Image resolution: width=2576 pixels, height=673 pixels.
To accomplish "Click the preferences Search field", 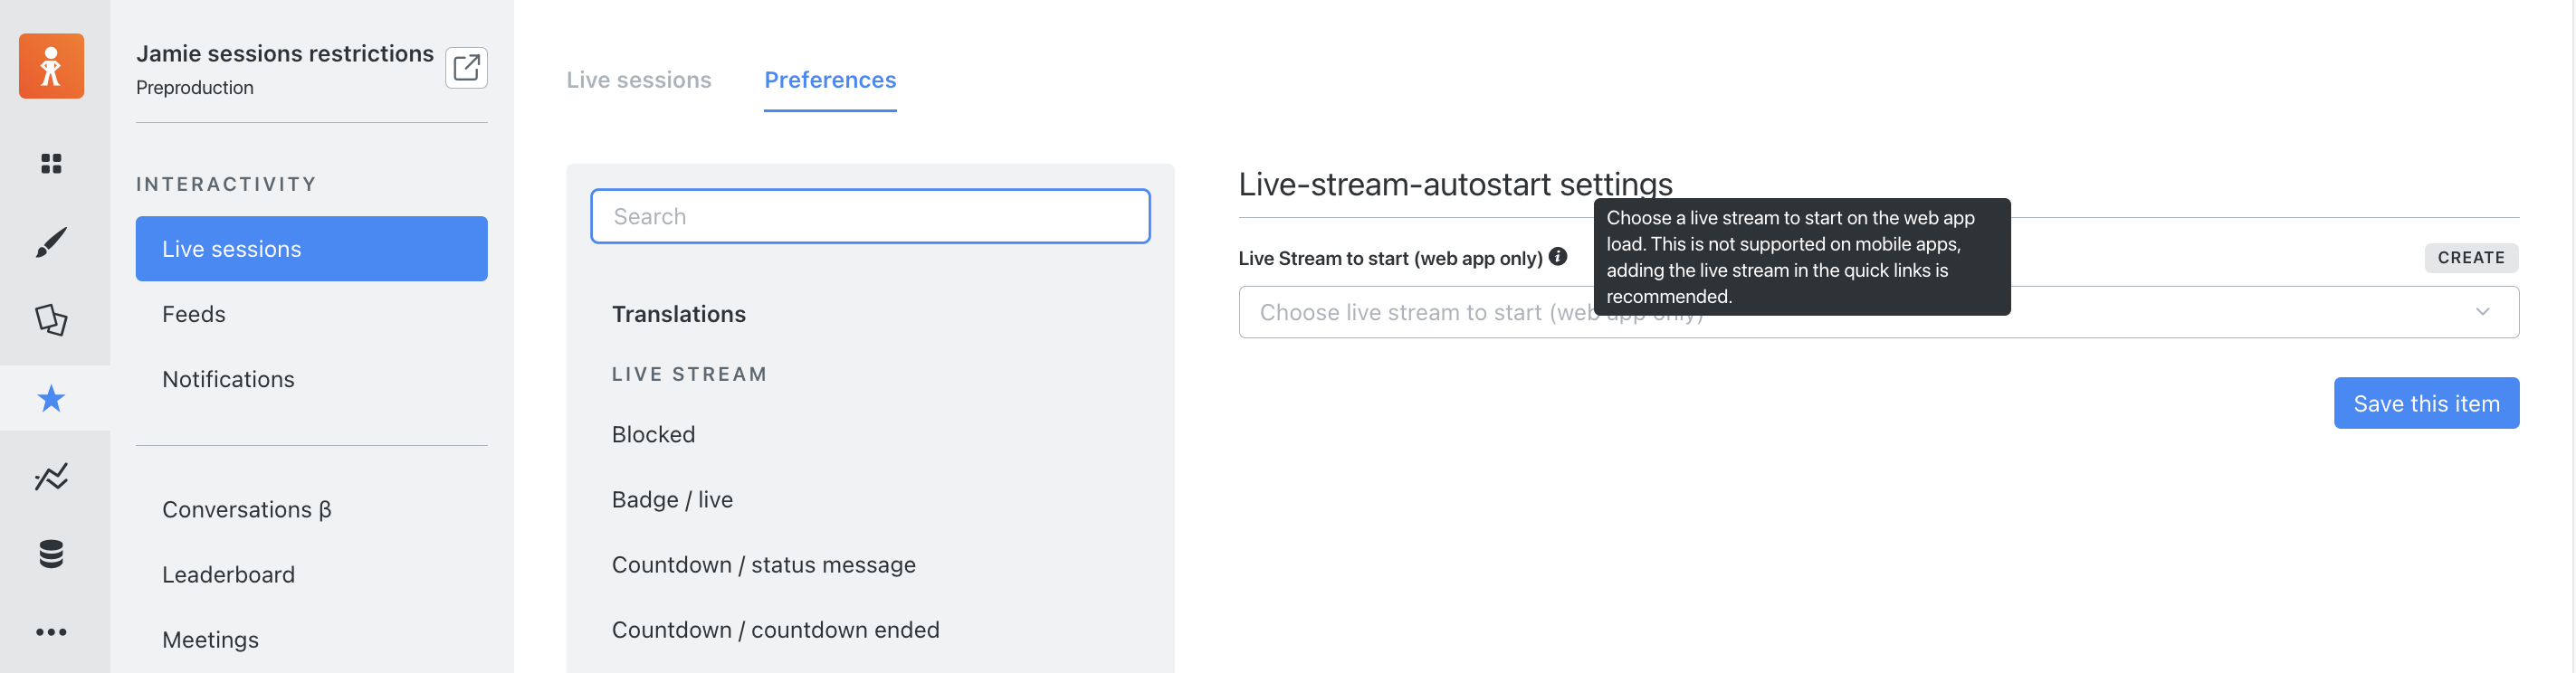I will (x=870, y=216).
